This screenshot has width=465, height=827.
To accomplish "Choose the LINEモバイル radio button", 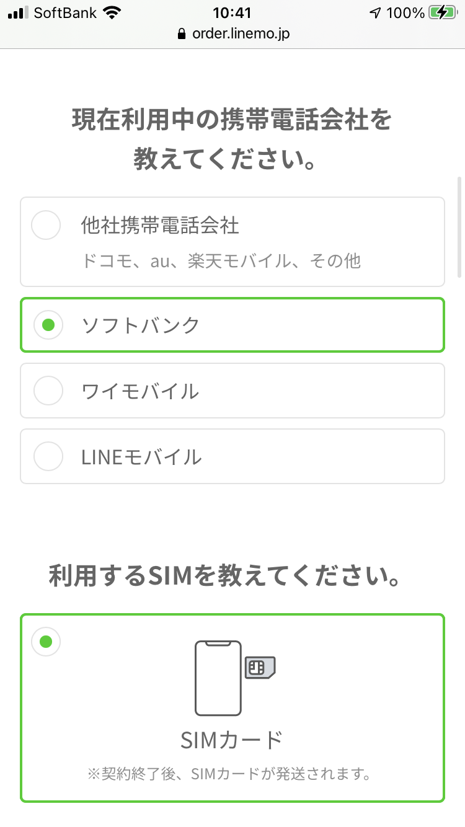I will click(x=48, y=456).
